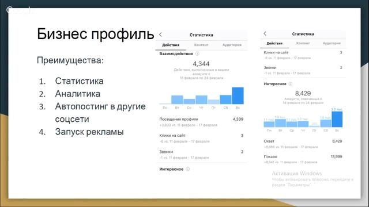This screenshot has height=207, width=369.
Task: Select Клики на сайт row in left screen
Action: (201, 138)
